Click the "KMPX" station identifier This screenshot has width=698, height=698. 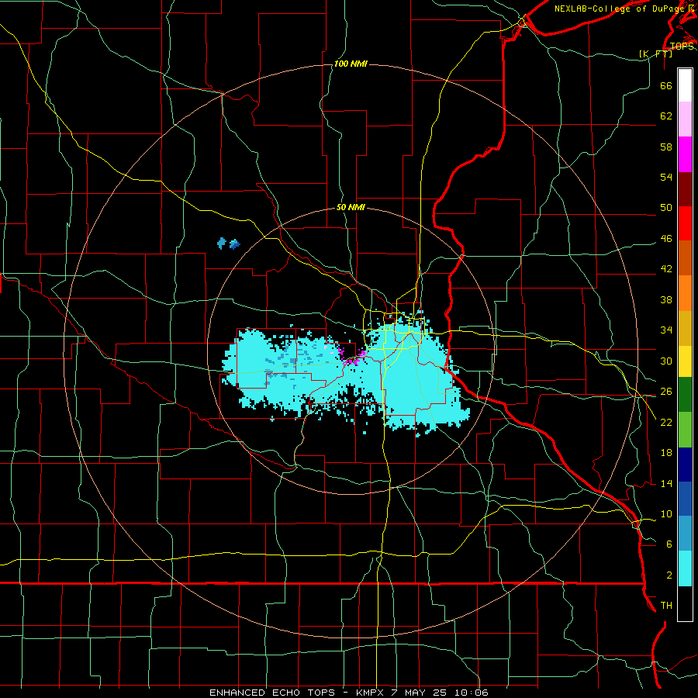click(x=369, y=693)
